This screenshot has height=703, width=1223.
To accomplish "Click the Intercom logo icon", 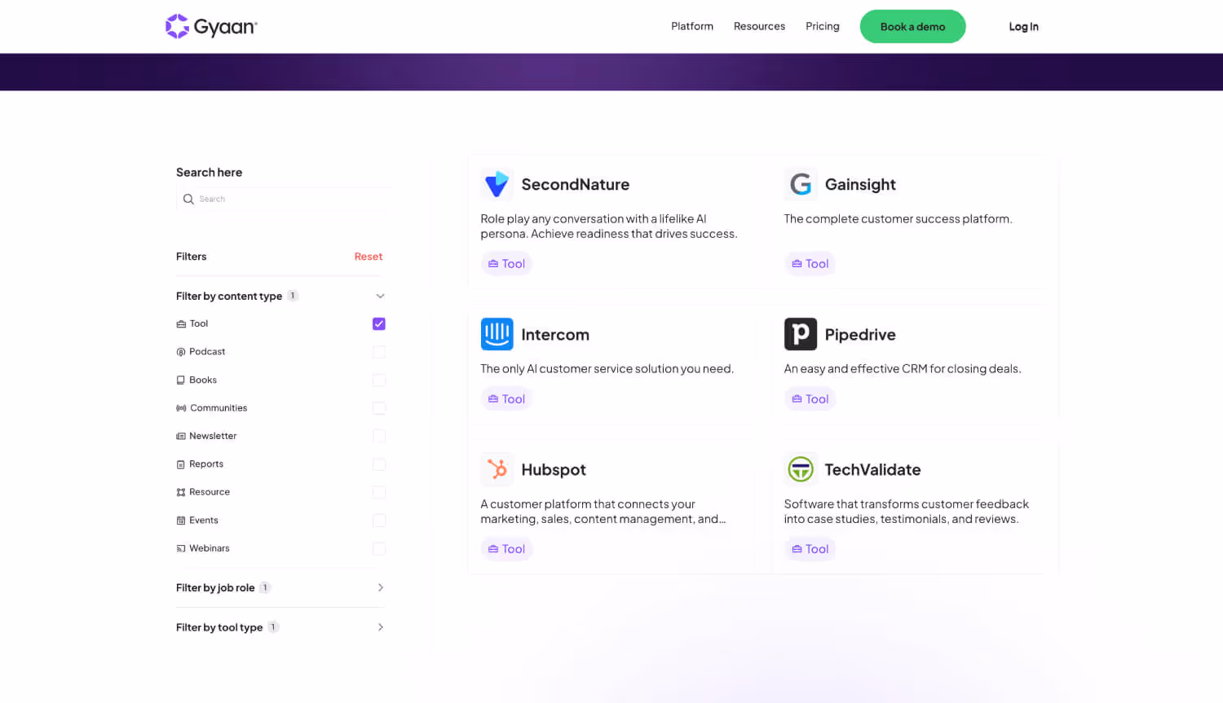I will pyautogui.click(x=497, y=334).
